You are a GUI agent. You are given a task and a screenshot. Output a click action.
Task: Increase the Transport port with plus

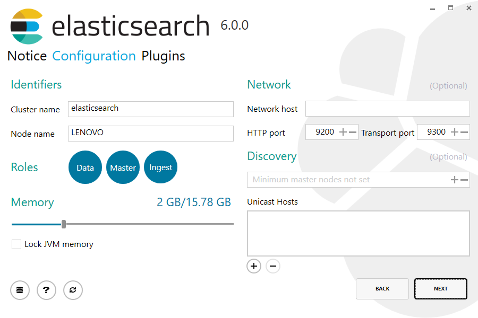pos(455,132)
